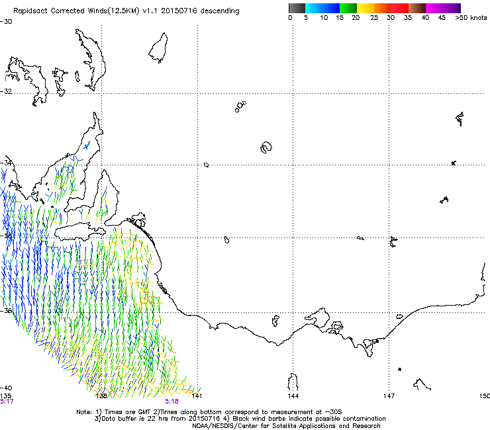This screenshot has height=430, width=490.
Task: Click the latitude label "-32"
Action: tap(6, 91)
